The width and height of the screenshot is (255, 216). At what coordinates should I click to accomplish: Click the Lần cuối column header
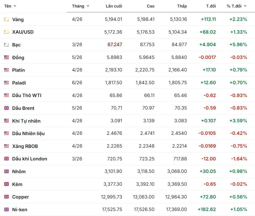coord(114,6)
